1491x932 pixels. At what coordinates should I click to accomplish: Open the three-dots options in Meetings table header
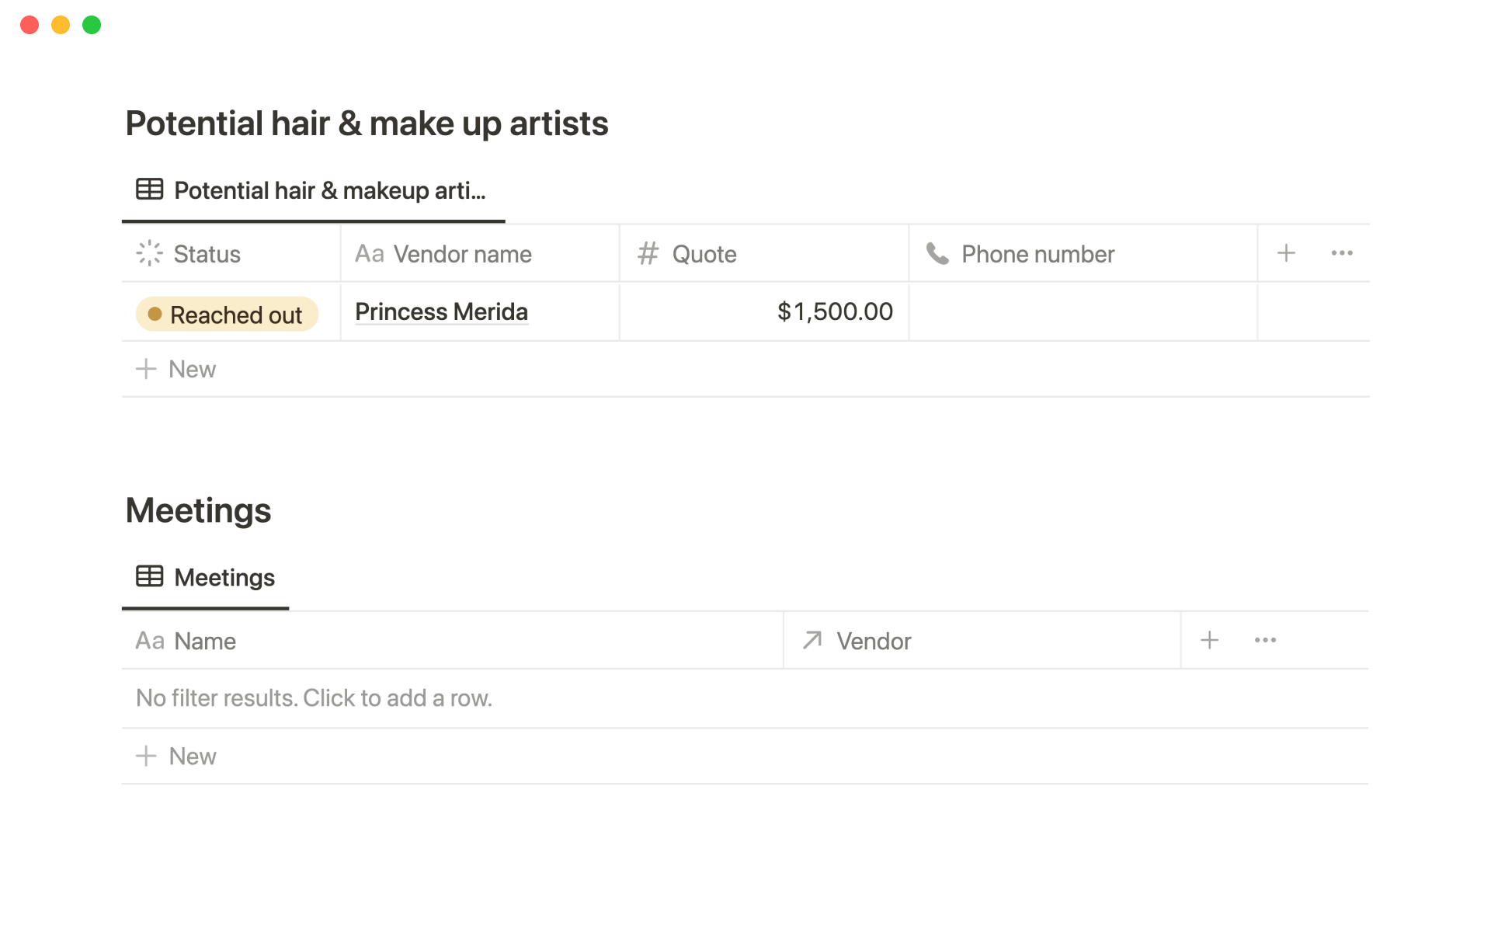[1265, 641]
